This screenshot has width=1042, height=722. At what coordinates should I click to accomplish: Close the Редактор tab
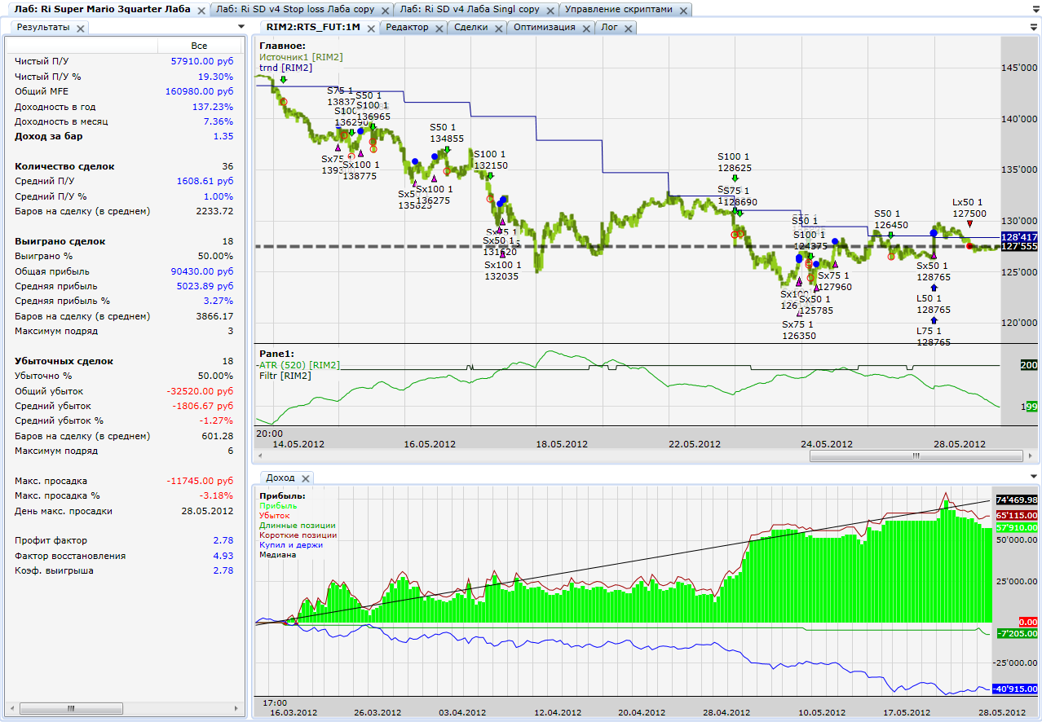438,28
